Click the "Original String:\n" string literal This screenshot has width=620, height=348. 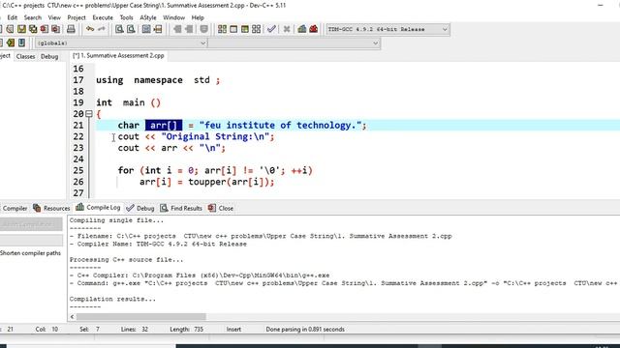coord(215,136)
